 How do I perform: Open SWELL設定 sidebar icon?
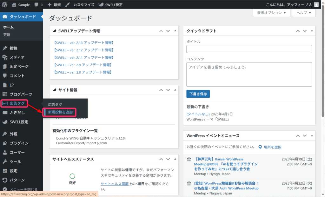(x=5, y=122)
